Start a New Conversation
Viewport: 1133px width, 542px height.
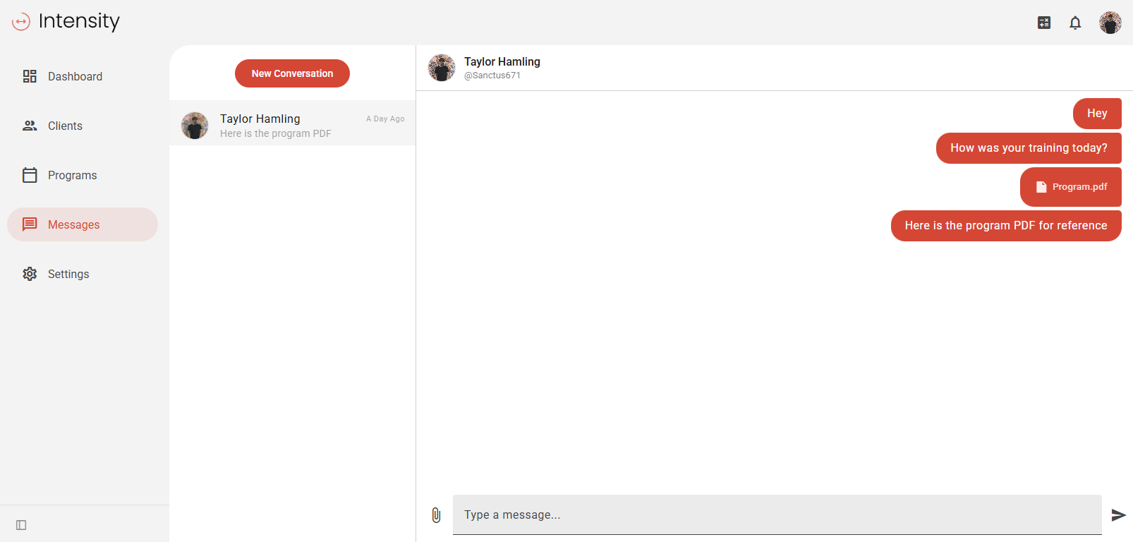click(292, 73)
